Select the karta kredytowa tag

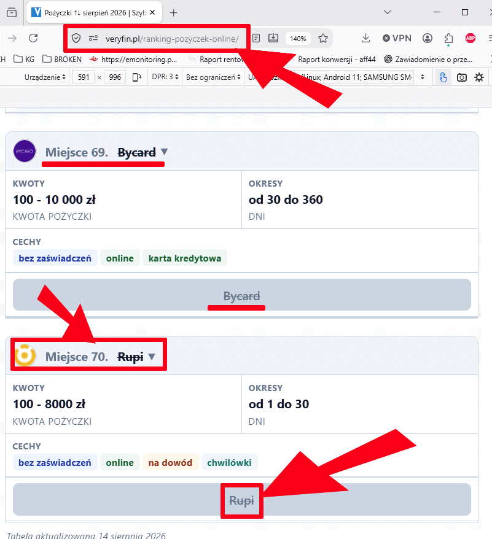pos(185,258)
